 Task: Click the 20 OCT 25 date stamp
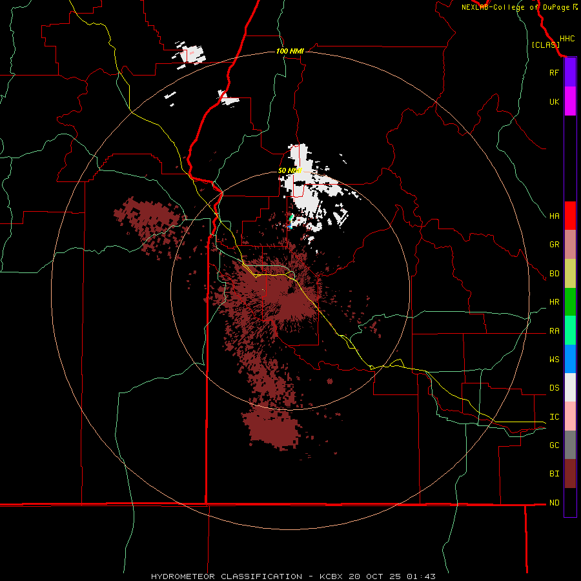(x=376, y=576)
